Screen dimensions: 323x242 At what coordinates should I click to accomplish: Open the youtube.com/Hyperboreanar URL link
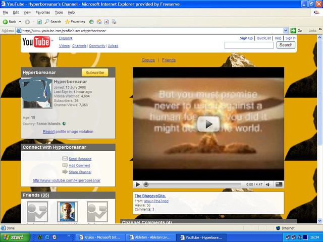pos(67,180)
